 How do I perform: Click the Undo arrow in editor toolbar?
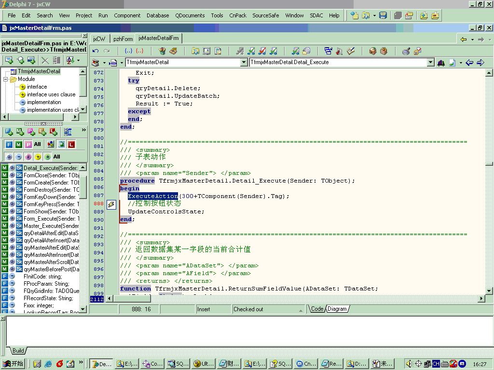pyautogui.click(x=96, y=51)
